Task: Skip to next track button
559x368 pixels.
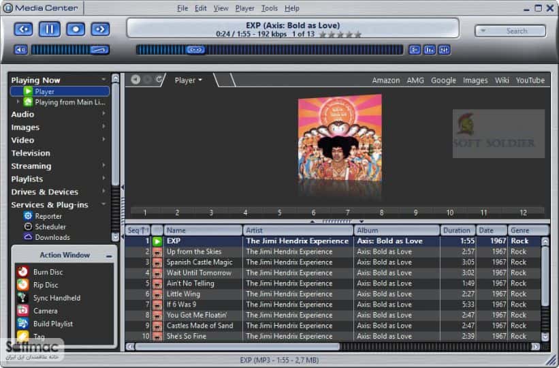Action: [100, 29]
